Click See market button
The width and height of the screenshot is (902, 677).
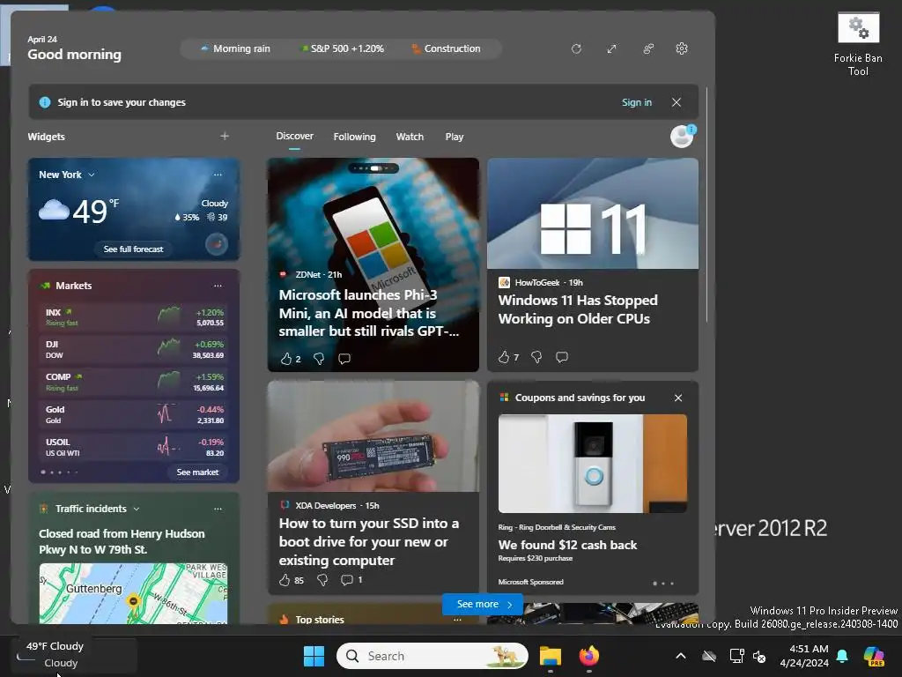pos(197,472)
